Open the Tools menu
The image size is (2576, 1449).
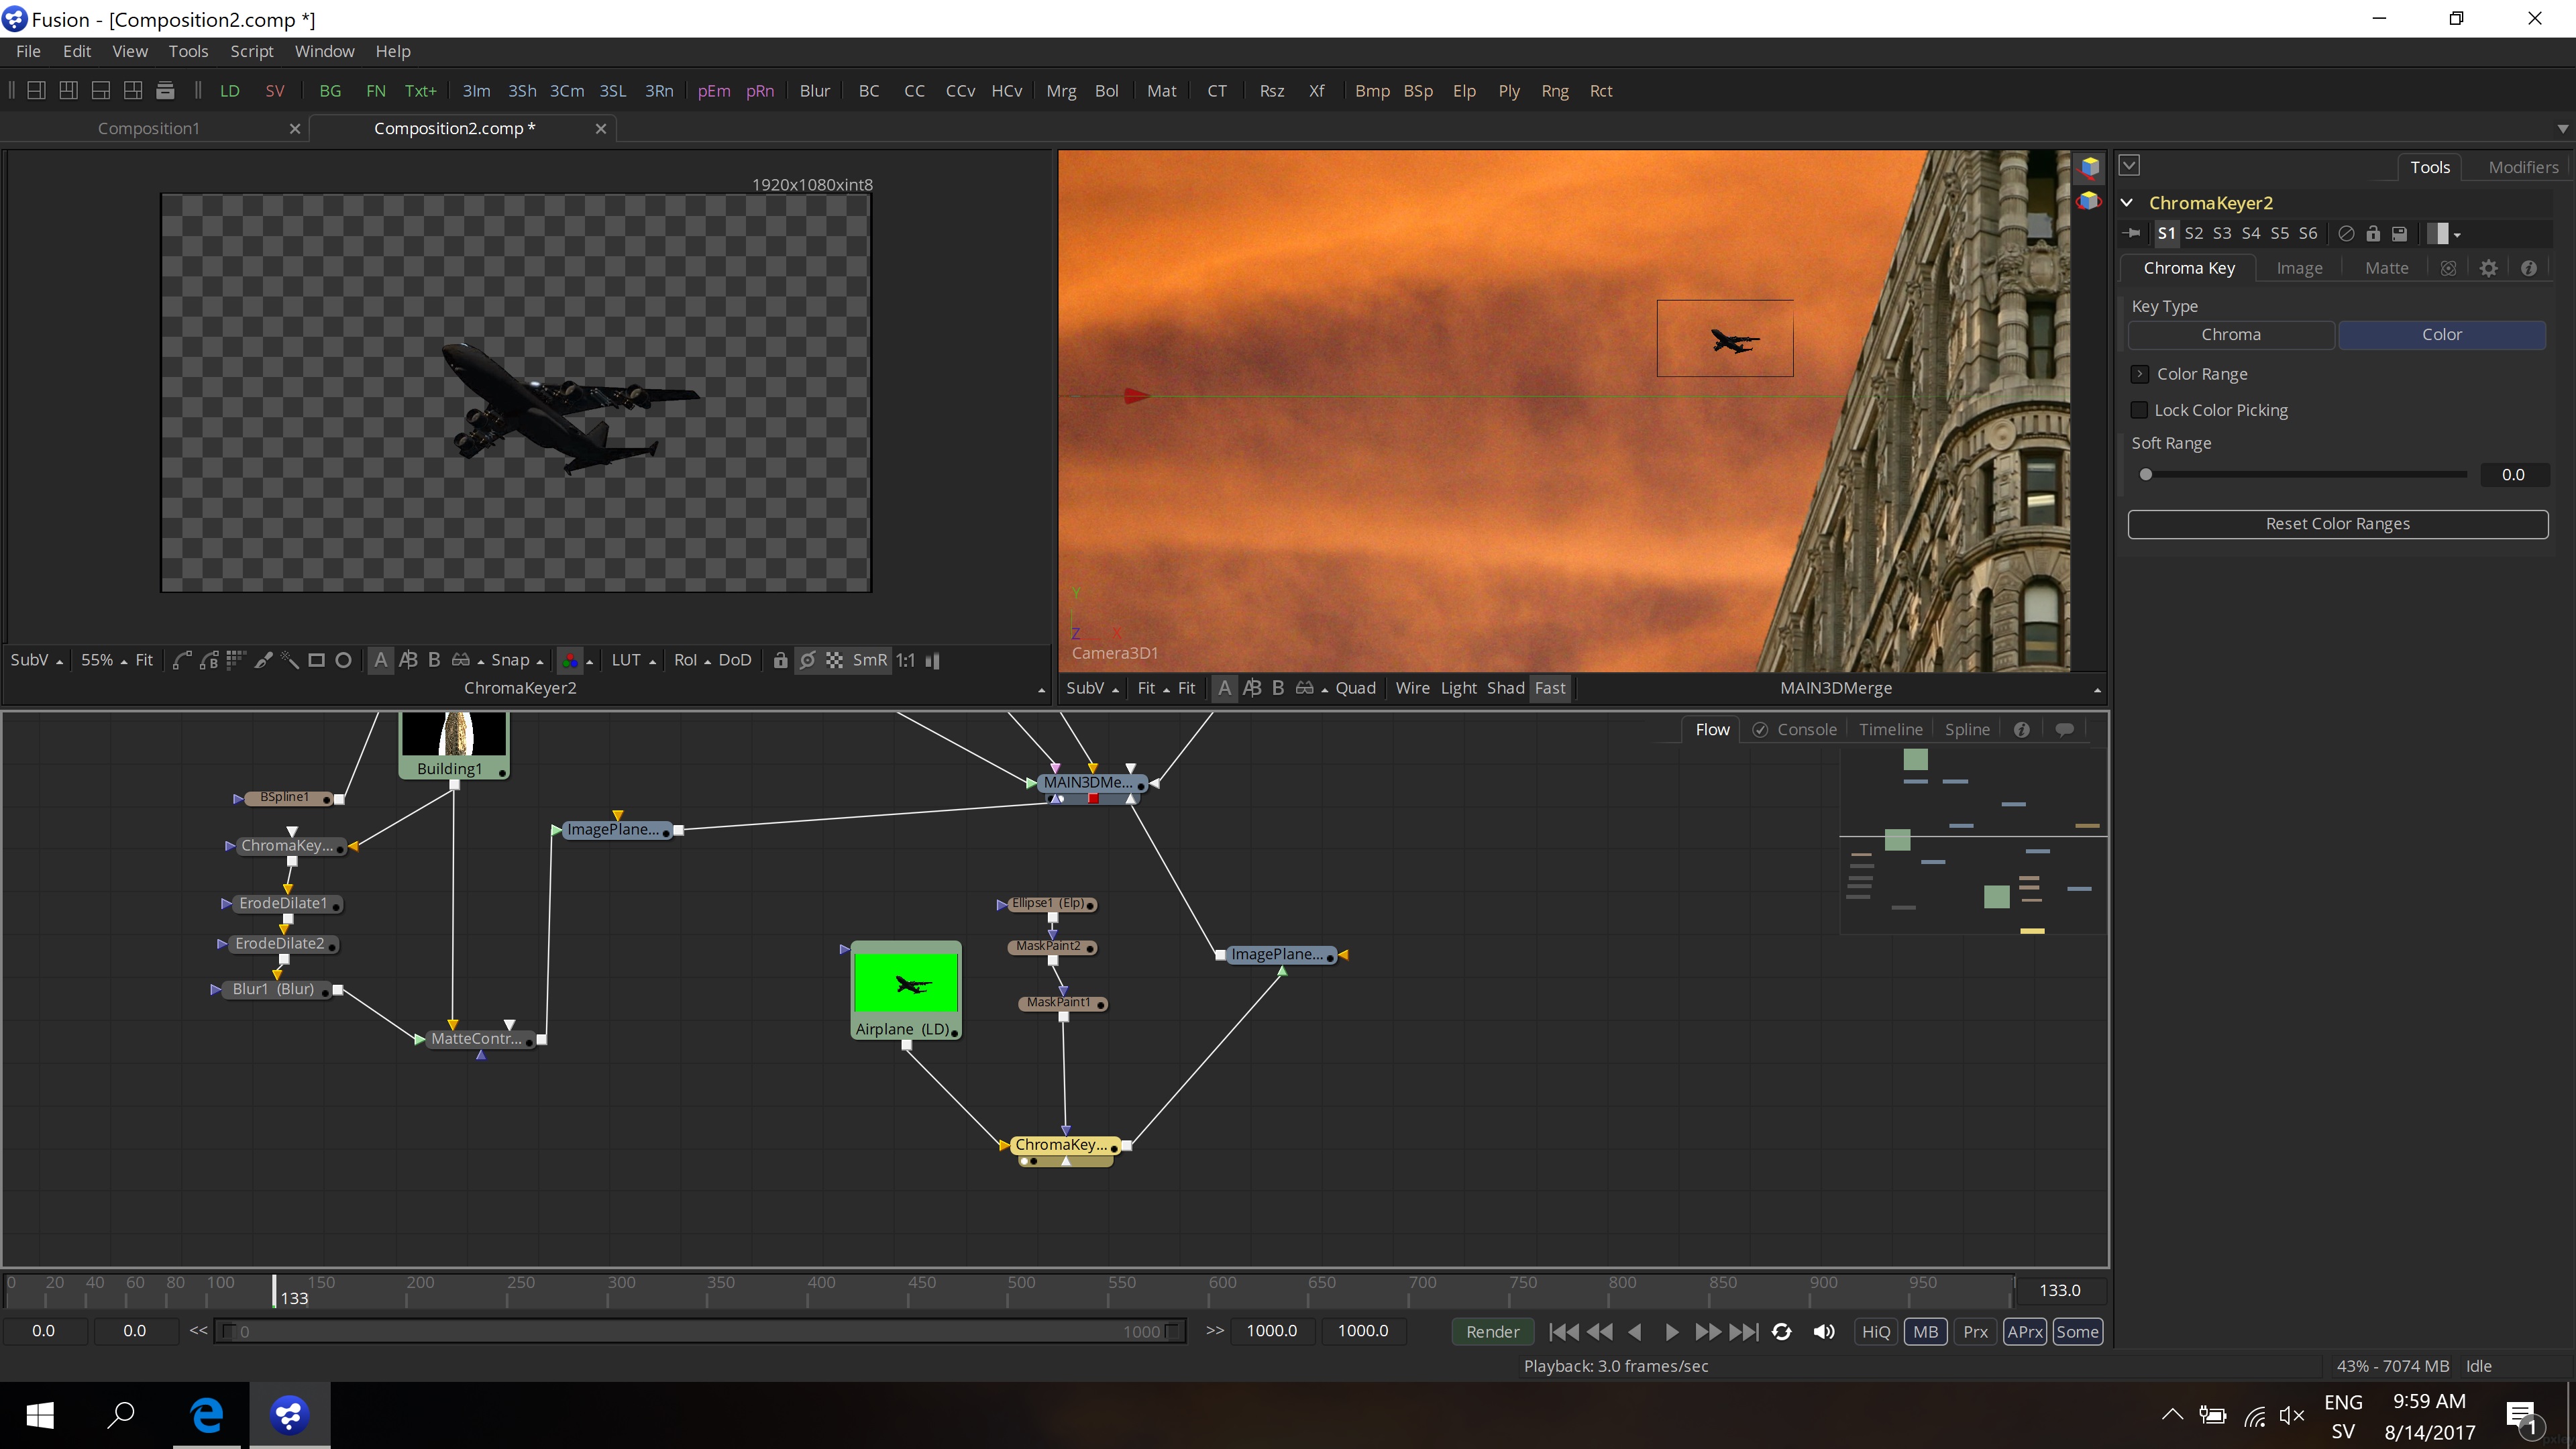click(188, 51)
